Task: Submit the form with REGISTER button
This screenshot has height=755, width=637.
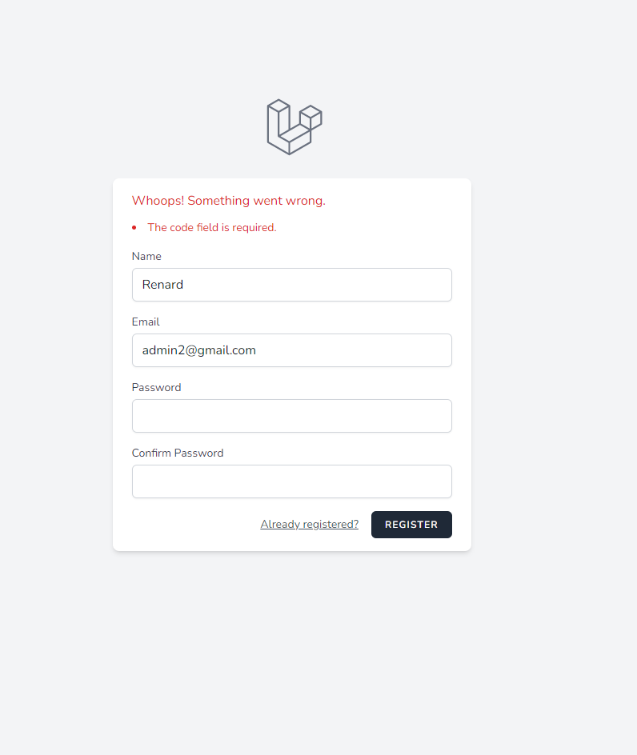Action: coord(411,525)
